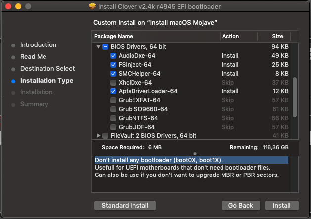Enable the XhciDxe-64 checkbox
Screen dimensions: 311x219
pyautogui.click(x=113, y=83)
